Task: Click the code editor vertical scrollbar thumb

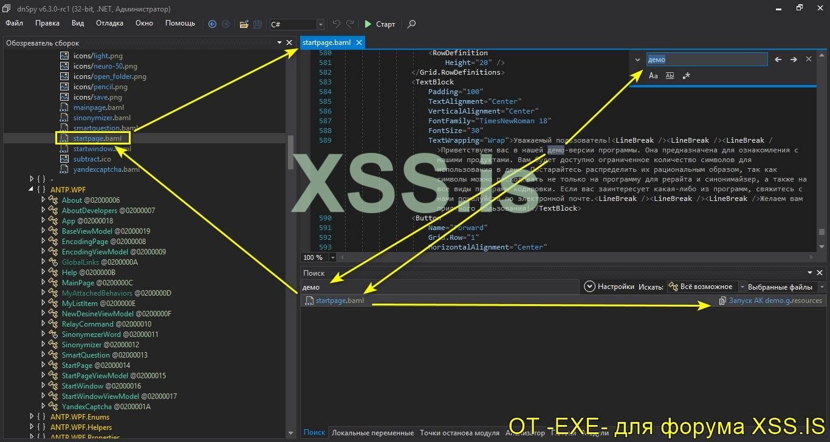Action: pyautogui.click(x=821, y=231)
